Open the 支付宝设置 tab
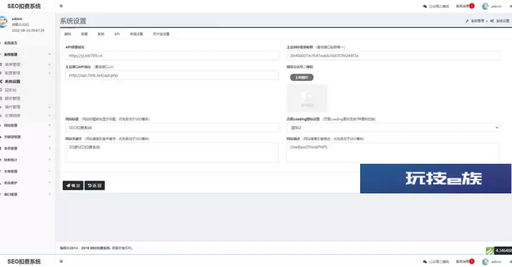Screen dimensions: 512x267 (x=161, y=34)
